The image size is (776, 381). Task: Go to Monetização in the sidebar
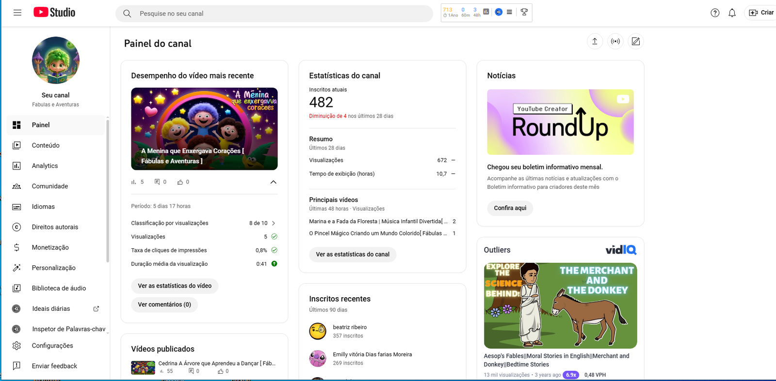pos(50,247)
